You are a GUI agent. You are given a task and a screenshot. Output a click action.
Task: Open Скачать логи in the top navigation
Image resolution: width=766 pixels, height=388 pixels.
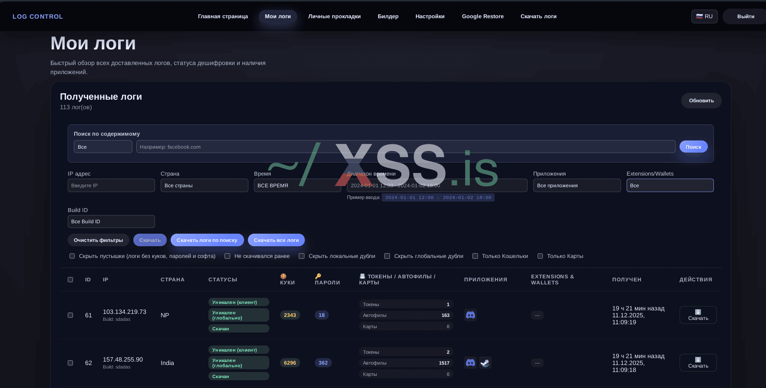[538, 16]
